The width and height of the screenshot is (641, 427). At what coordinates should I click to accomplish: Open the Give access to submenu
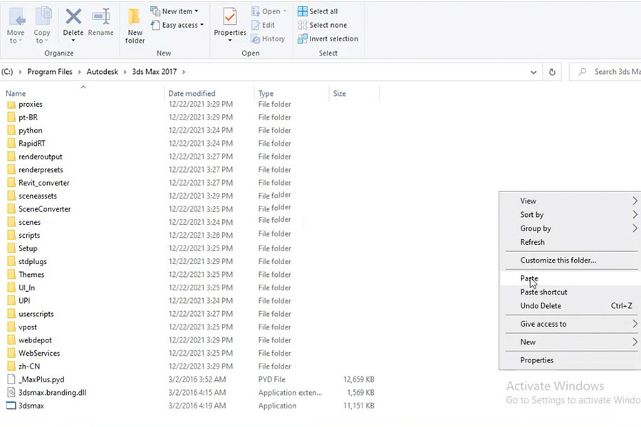pos(570,324)
